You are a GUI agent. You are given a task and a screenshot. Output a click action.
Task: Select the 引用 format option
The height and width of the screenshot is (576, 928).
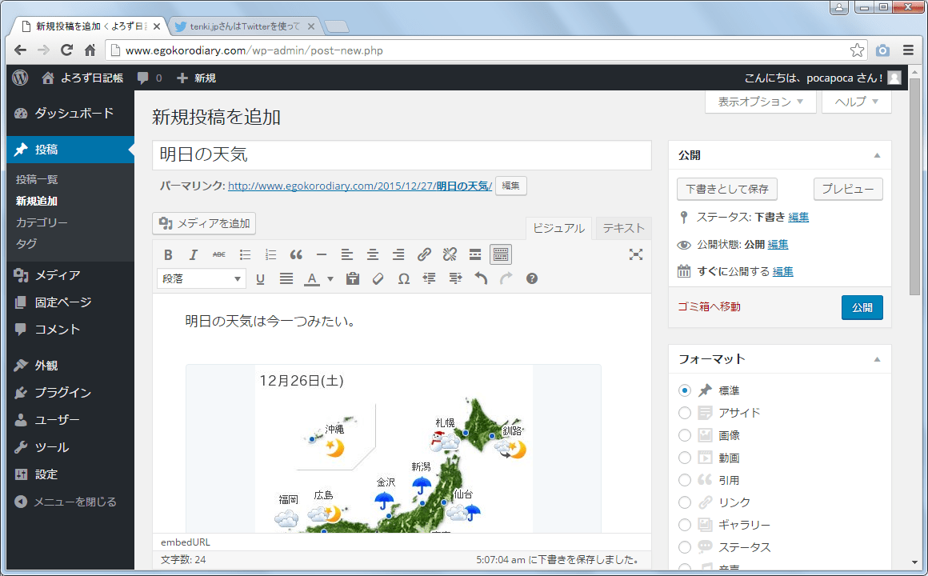[685, 480]
